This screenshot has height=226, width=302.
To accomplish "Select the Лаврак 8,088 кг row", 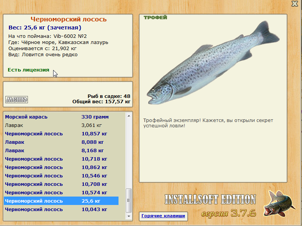I will point(61,142).
